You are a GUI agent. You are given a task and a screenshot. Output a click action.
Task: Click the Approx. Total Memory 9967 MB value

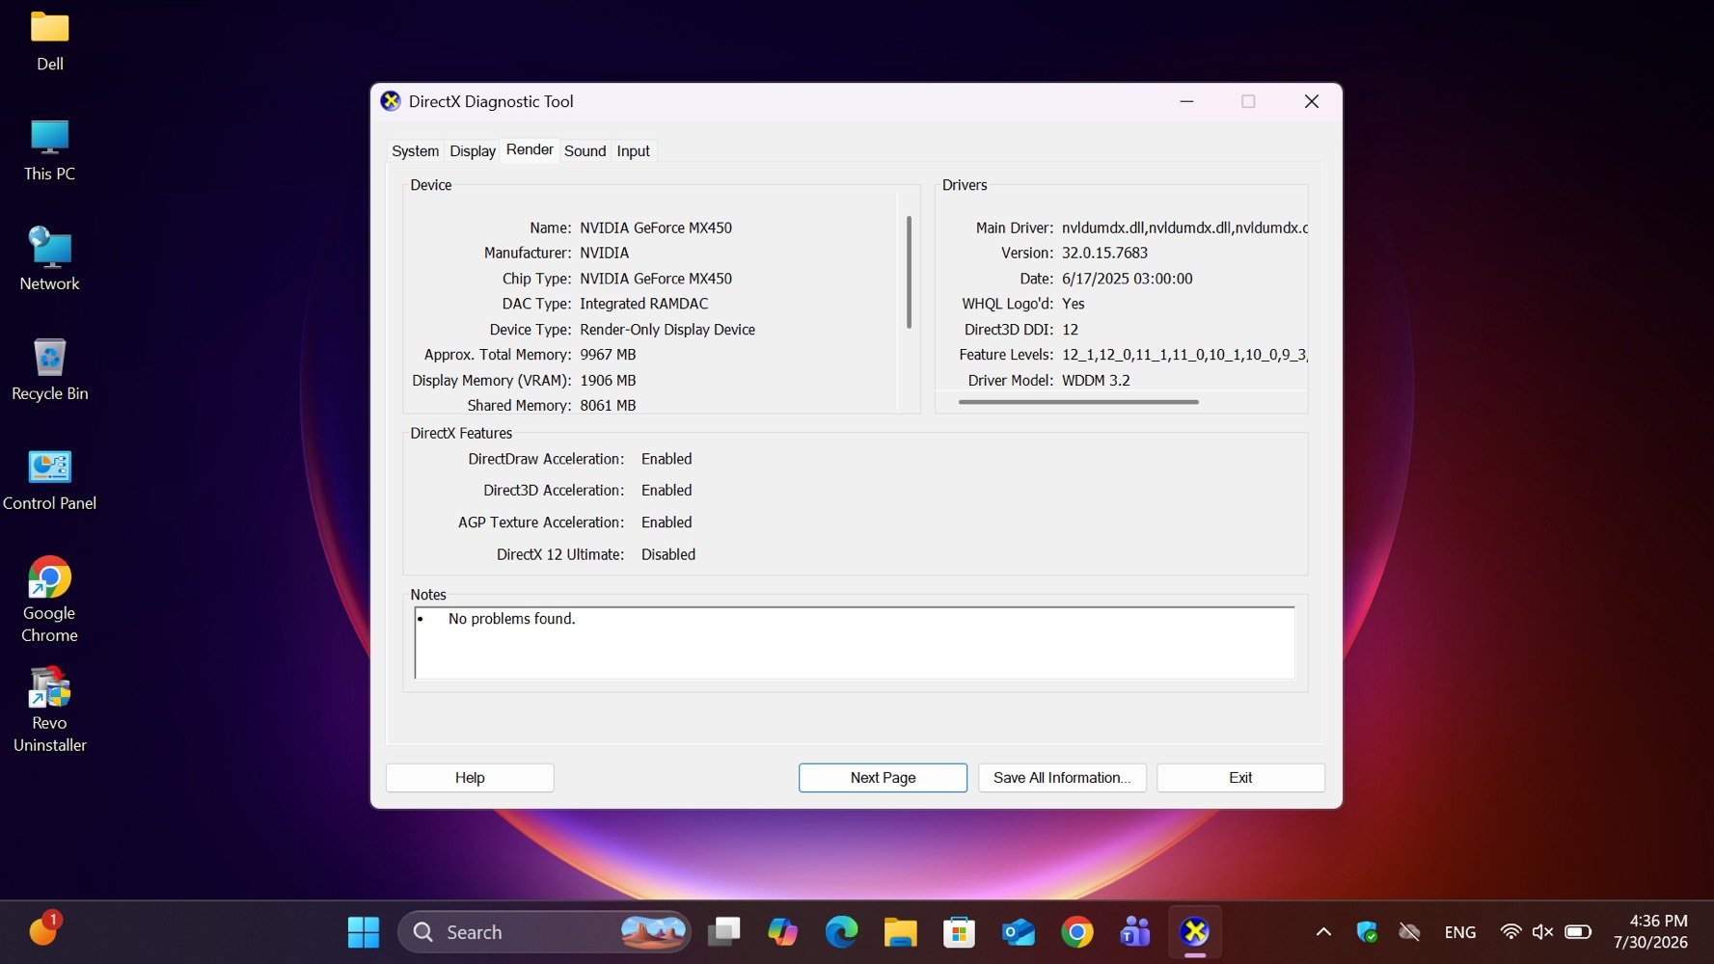(608, 355)
